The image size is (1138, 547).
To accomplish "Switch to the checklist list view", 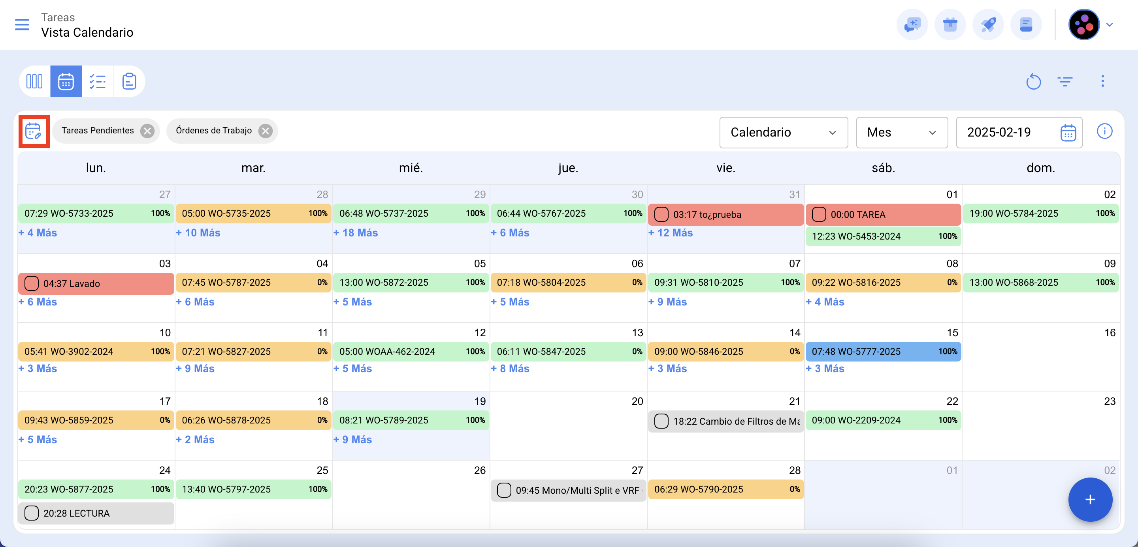I will (x=97, y=81).
